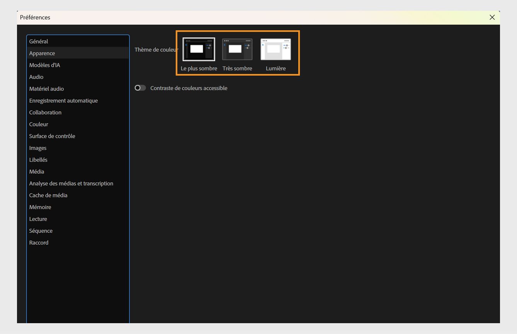Go to Raccord preferences
Image resolution: width=517 pixels, height=334 pixels.
(x=78, y=243)
